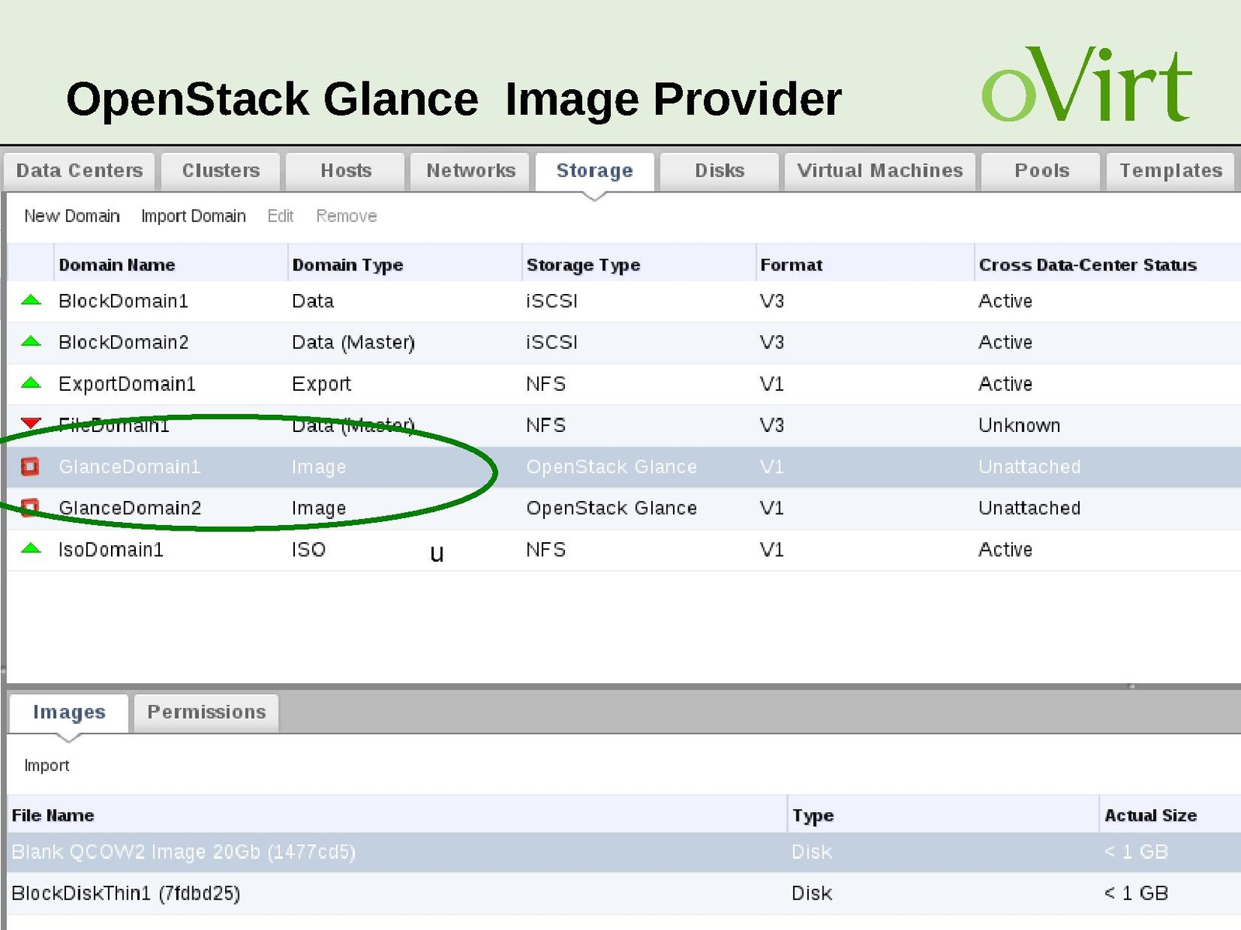Click the New Domain button
Image resolution: width=1241 pixels, height=930 pixels.
coord(72,216)
